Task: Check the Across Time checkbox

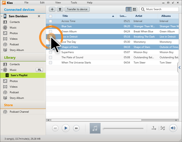Action: (x=51, y=21)
